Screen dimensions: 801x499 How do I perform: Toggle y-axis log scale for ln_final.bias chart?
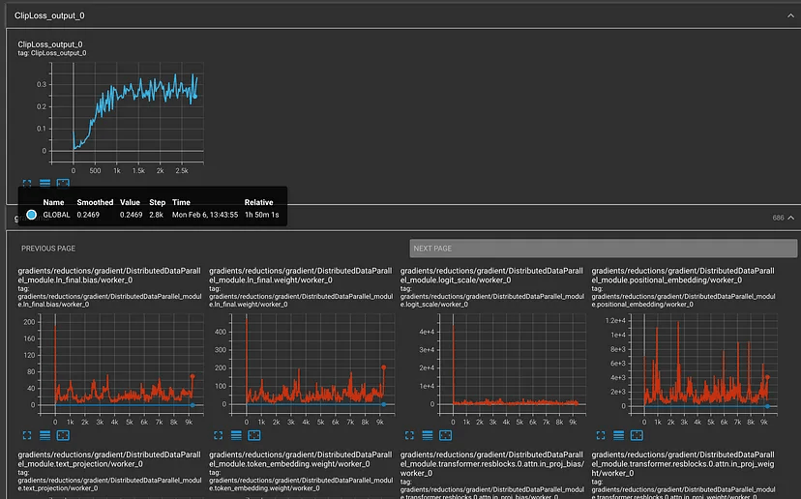click(x=44, y=435)
